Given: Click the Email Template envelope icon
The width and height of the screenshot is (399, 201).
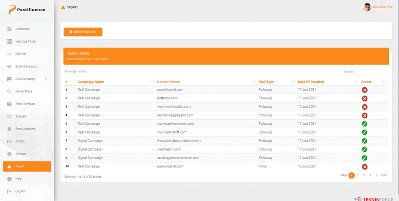Looking at the screenshot, I should (x=9, y=104).
